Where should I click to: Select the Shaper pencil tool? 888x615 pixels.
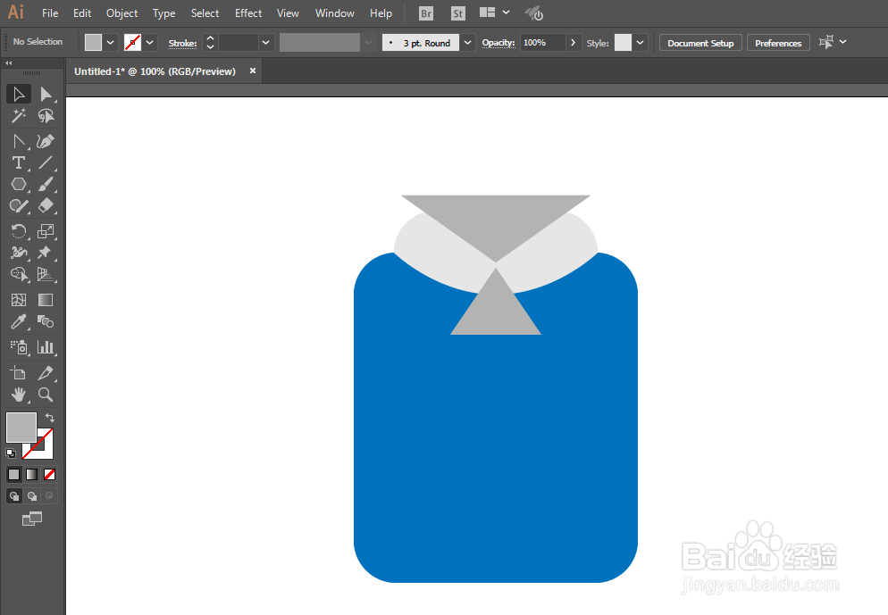point(18,206)
